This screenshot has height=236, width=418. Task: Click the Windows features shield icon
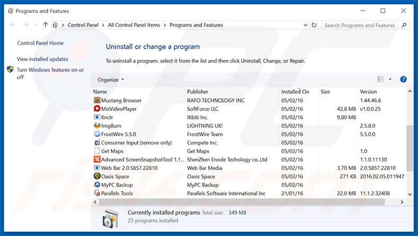point(10,70)
